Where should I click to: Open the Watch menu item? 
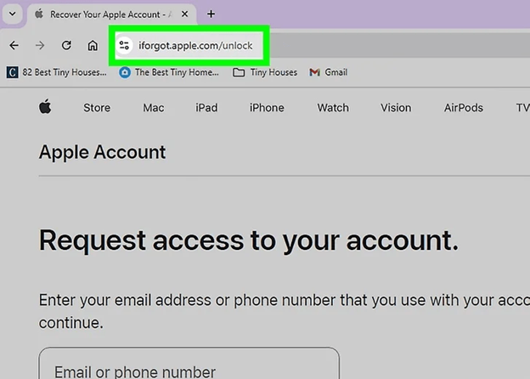pyautogui.click(x=333, y=108)
